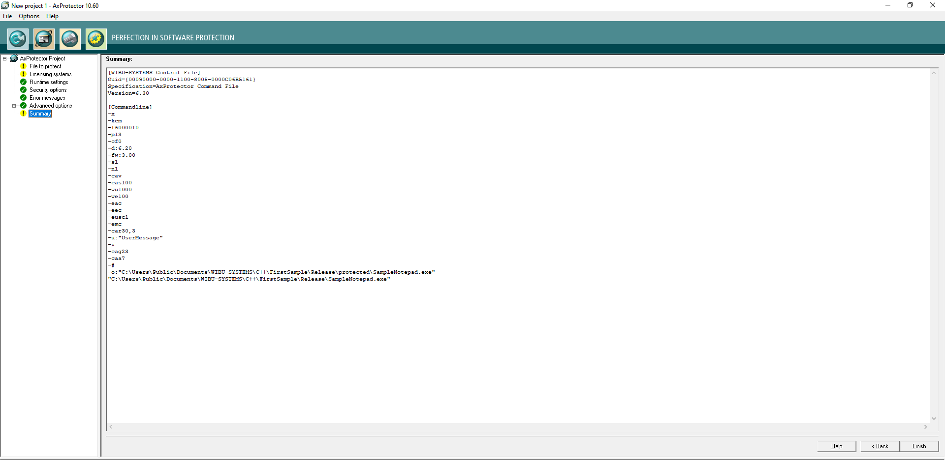945x460 pixels.
Task: Click green check icon beside Error messages
Action: 23,98
